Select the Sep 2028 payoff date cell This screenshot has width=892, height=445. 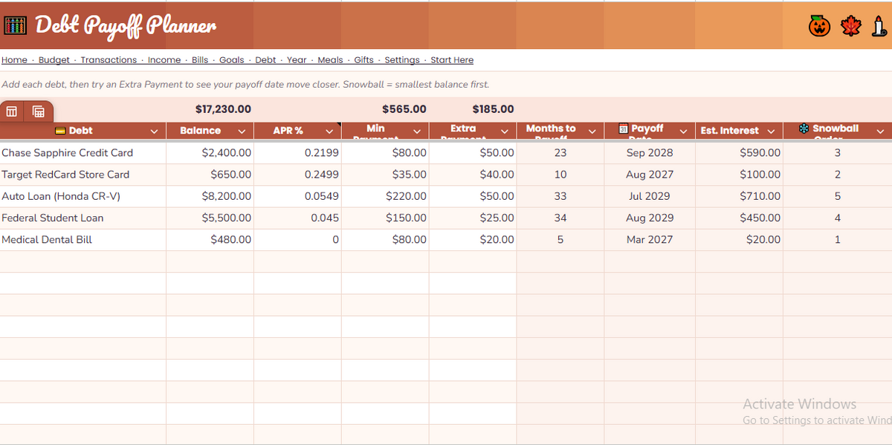(650, 152)
